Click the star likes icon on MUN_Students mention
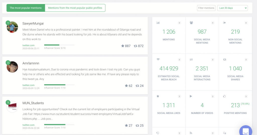Screen dimensions: 257x135 coord(126,125)
